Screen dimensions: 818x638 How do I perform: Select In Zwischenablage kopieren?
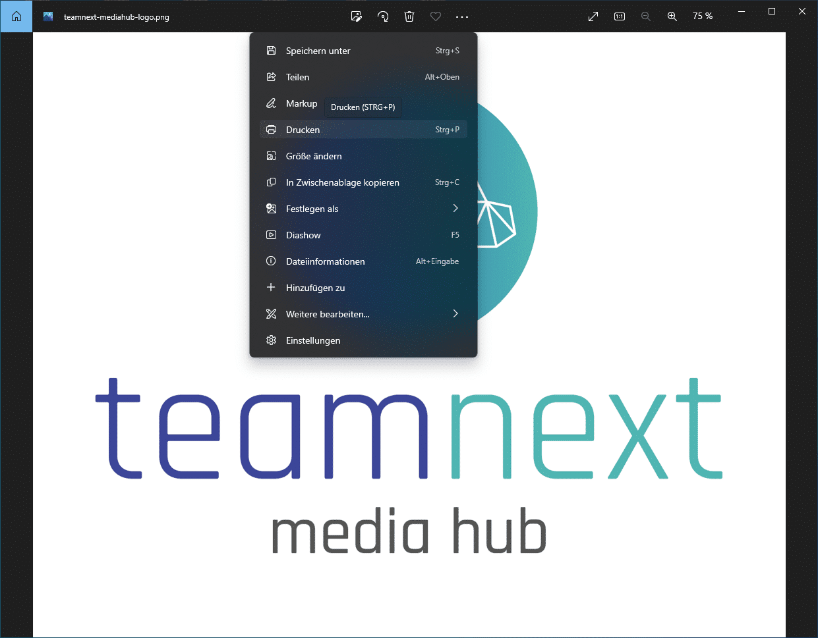click(x=363, y=182)
